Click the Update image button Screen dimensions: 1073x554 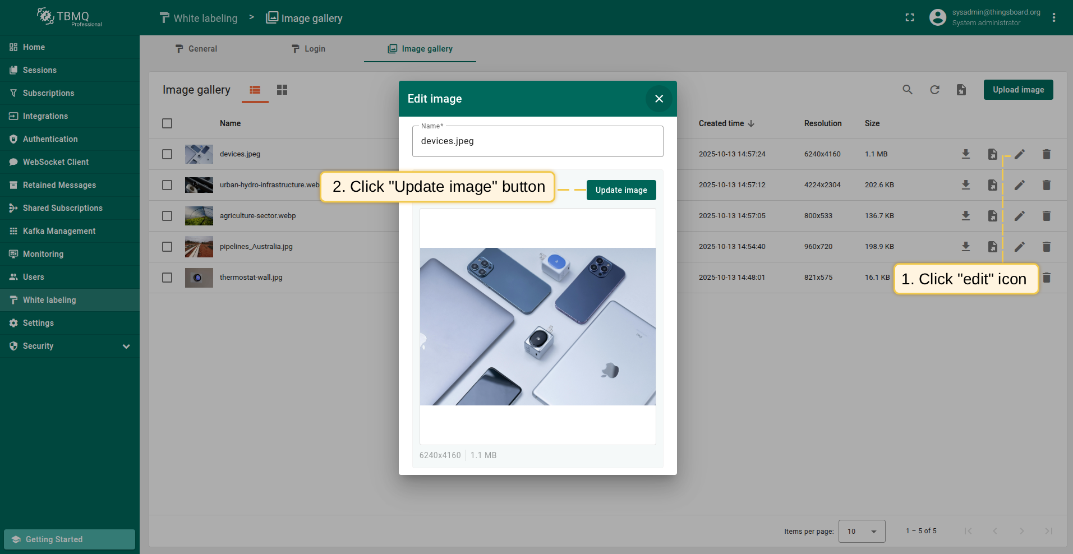point(621,190)
